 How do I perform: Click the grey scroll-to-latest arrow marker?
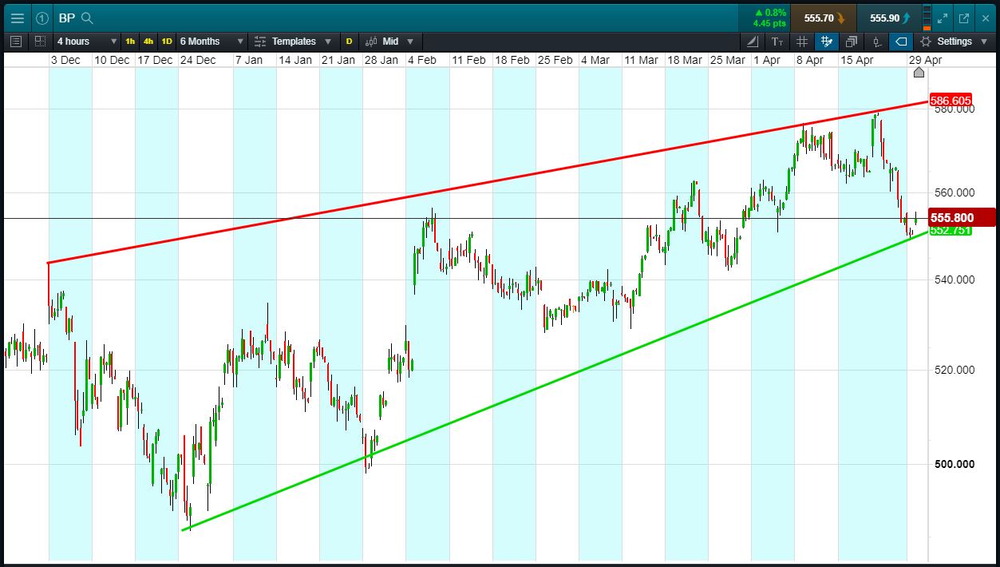[919, 73]
